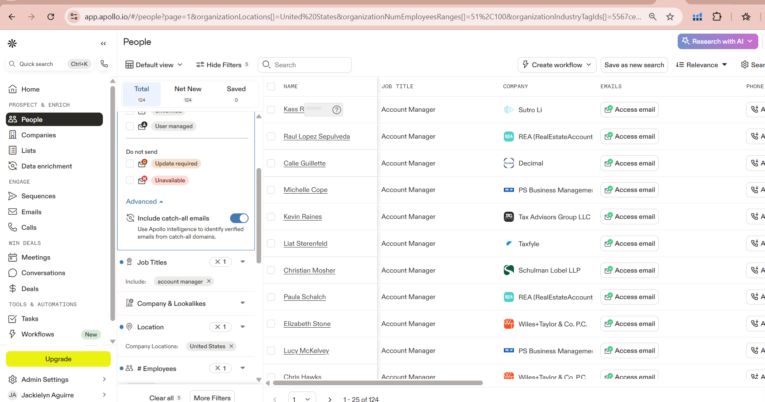The height and width of the screenshot is (402, 765).
Task: Click the phone dialer icon near Quick search
Action: 104,64
